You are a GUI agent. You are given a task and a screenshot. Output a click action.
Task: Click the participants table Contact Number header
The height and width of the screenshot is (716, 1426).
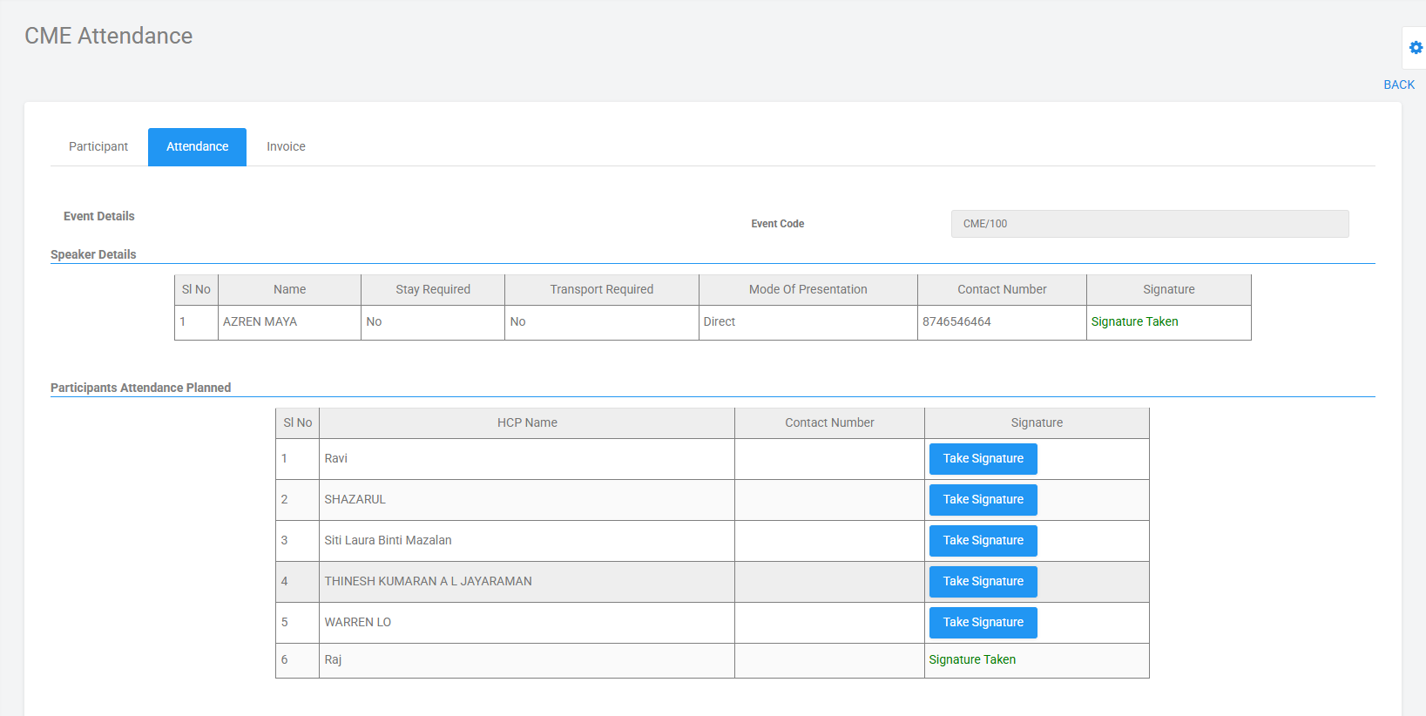coord(829,423)
